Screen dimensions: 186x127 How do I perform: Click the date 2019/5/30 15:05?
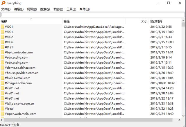coord(162,78)
